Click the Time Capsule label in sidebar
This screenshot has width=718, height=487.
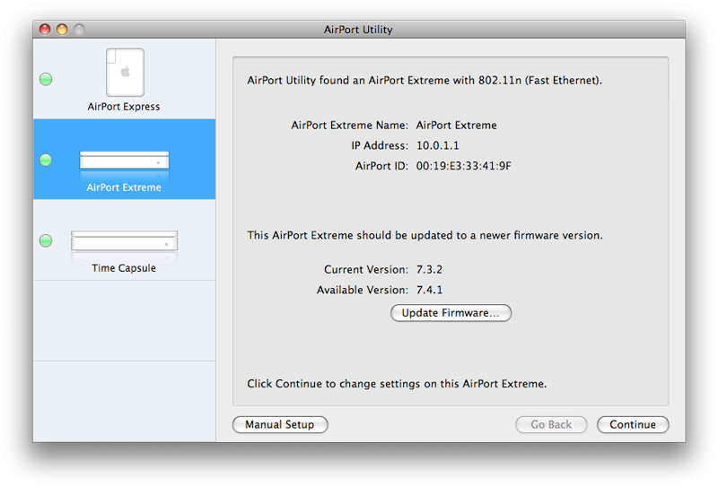(124, 268)
